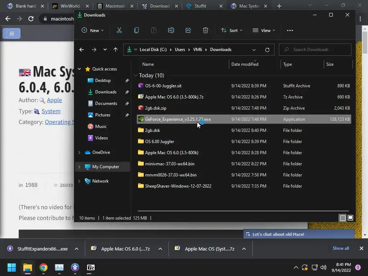Select the 2gb.dsk.zip archive

pos(244,108)
